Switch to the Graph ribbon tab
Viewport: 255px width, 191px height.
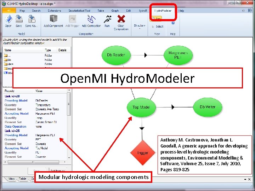[115, 11]
